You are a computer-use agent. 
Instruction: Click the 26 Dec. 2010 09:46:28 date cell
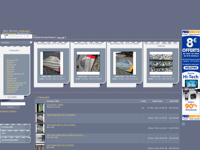(x=157, y=138)
